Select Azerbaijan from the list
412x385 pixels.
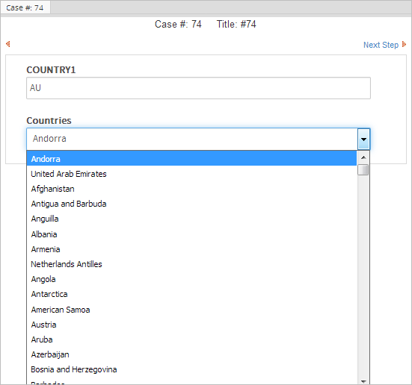point(191,354)
